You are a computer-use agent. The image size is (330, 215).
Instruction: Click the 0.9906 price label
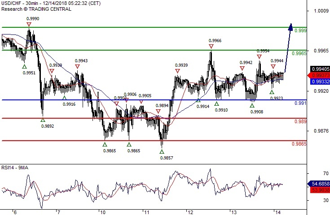point(130,95)
